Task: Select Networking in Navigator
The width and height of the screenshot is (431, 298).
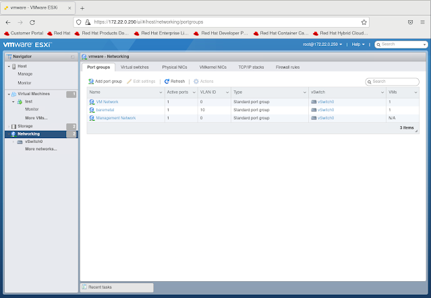Action: tap(41, 134)
